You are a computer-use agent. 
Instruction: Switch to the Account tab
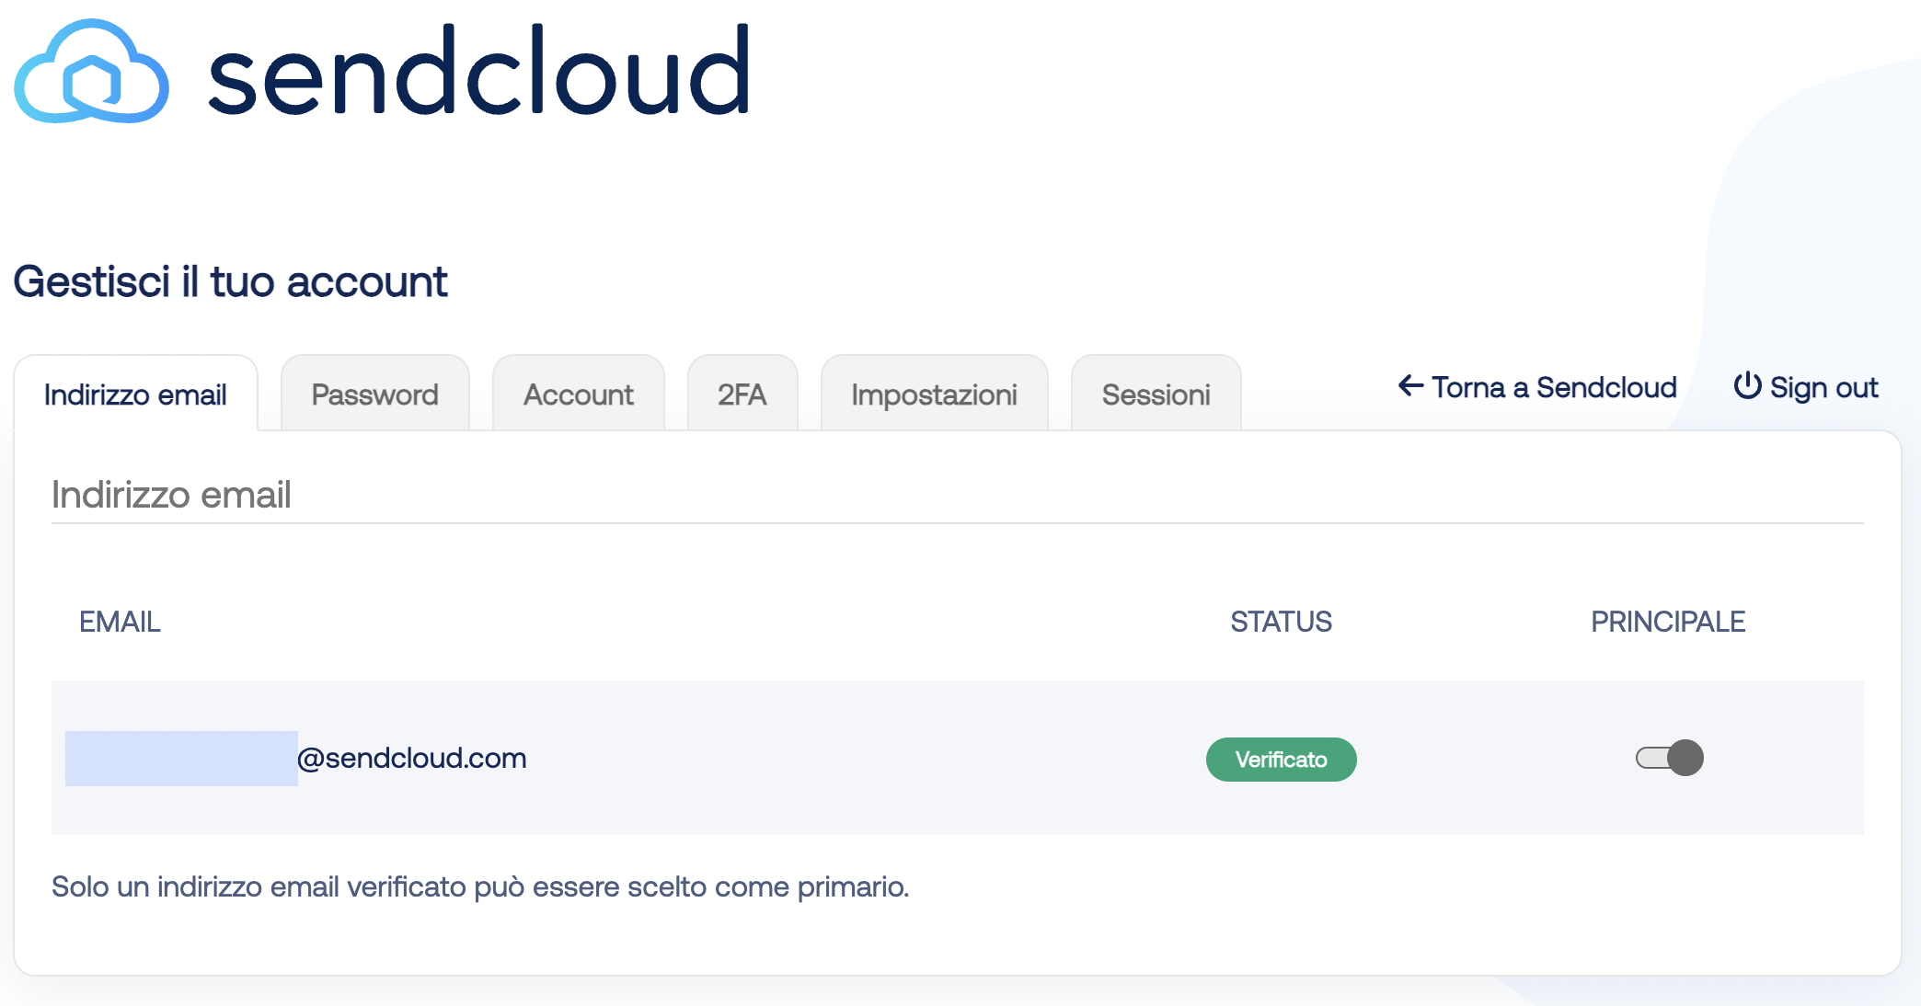[x=578, y=394]
